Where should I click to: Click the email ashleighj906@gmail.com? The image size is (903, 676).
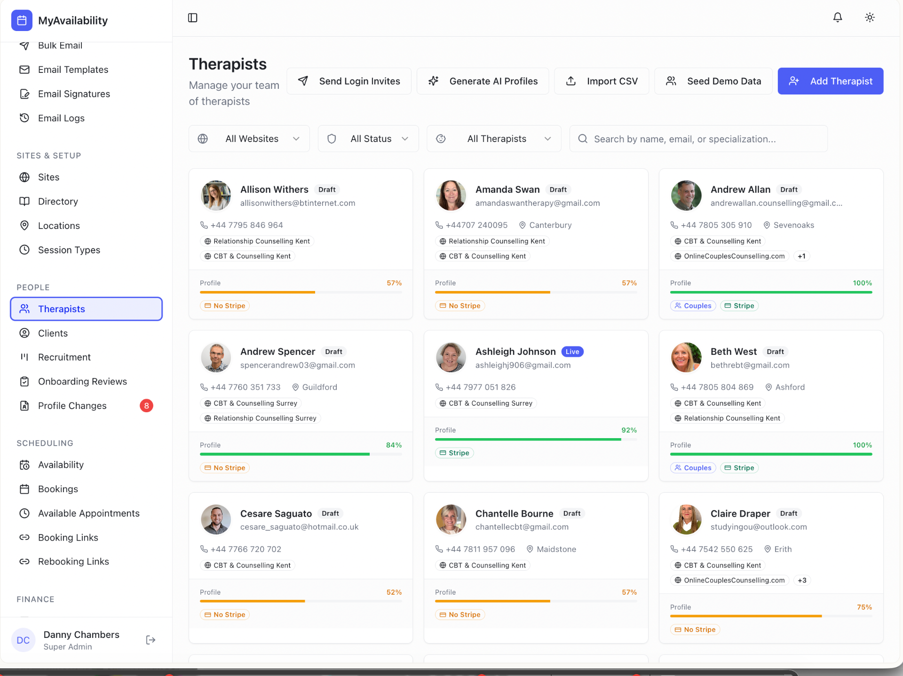click(x=523, y=365)
